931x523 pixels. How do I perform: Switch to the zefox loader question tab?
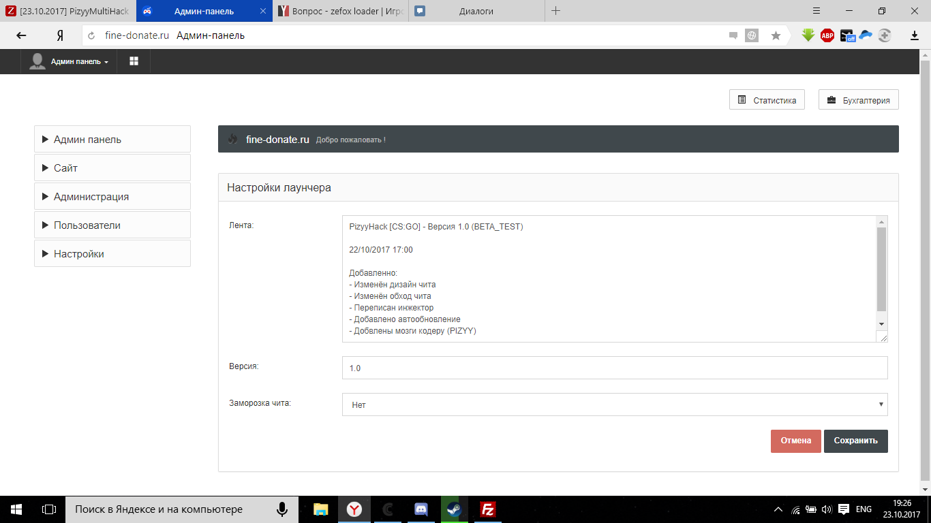(x=339, y=11)
